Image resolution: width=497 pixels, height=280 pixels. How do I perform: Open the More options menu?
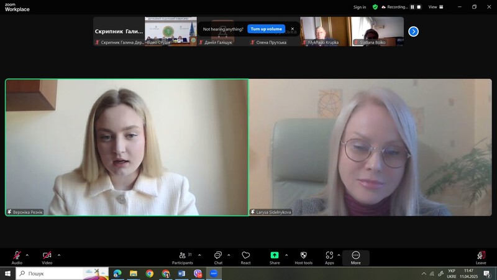355,258
